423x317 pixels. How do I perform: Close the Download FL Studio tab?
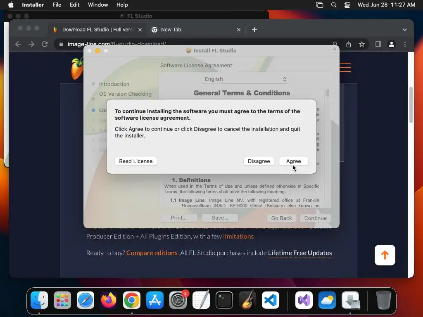[140, 30]
